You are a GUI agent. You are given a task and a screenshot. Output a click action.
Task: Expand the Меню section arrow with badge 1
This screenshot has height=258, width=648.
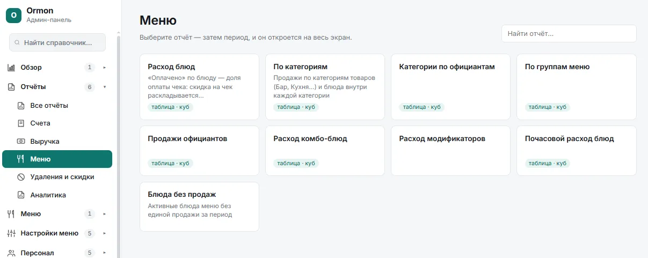(x=105, y=214)
